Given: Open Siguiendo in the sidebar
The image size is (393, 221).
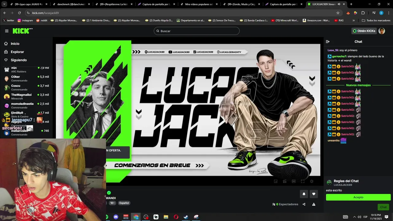Looking at the screenshot, I should tap(19, 60).
